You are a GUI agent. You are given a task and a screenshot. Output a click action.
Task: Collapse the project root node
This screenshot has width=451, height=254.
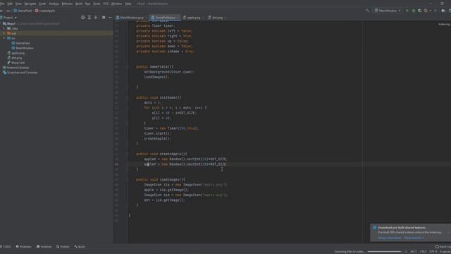pyautogui.click(x=1, y=23)
